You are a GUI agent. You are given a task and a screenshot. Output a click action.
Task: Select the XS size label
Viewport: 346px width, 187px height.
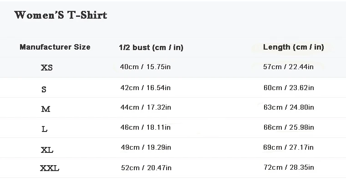[46, 68]
